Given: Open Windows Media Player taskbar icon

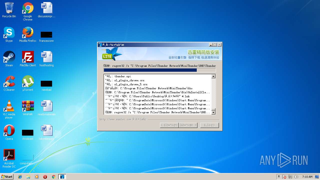Looking at the screenshot, I should click(37, 177).
